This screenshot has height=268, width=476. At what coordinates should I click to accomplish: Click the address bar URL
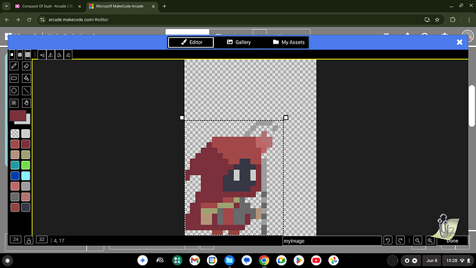[x=79, y=20]
